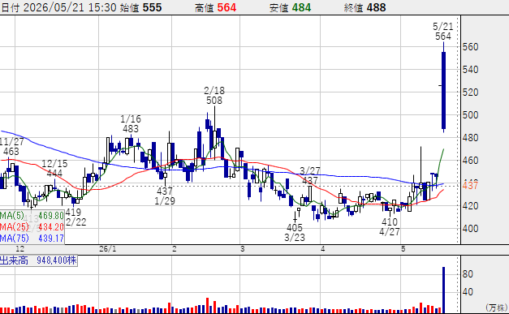Click the 12/15 label 444
The width and height of the screenshot is (509, 314).
(x=54, y=173)
